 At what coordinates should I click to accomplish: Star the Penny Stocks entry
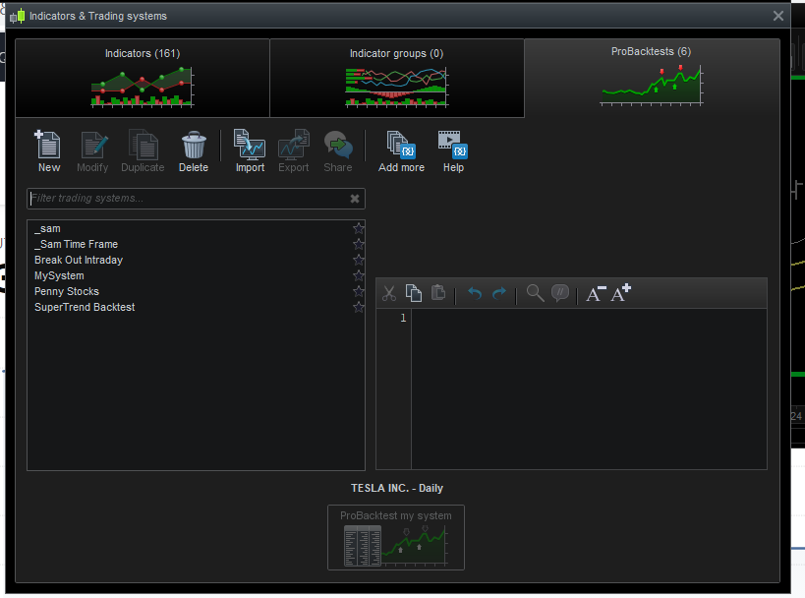coord(359,291)
